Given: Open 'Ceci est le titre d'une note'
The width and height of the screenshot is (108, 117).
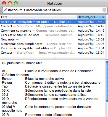Looking at the screenshot, I should 53,35.
